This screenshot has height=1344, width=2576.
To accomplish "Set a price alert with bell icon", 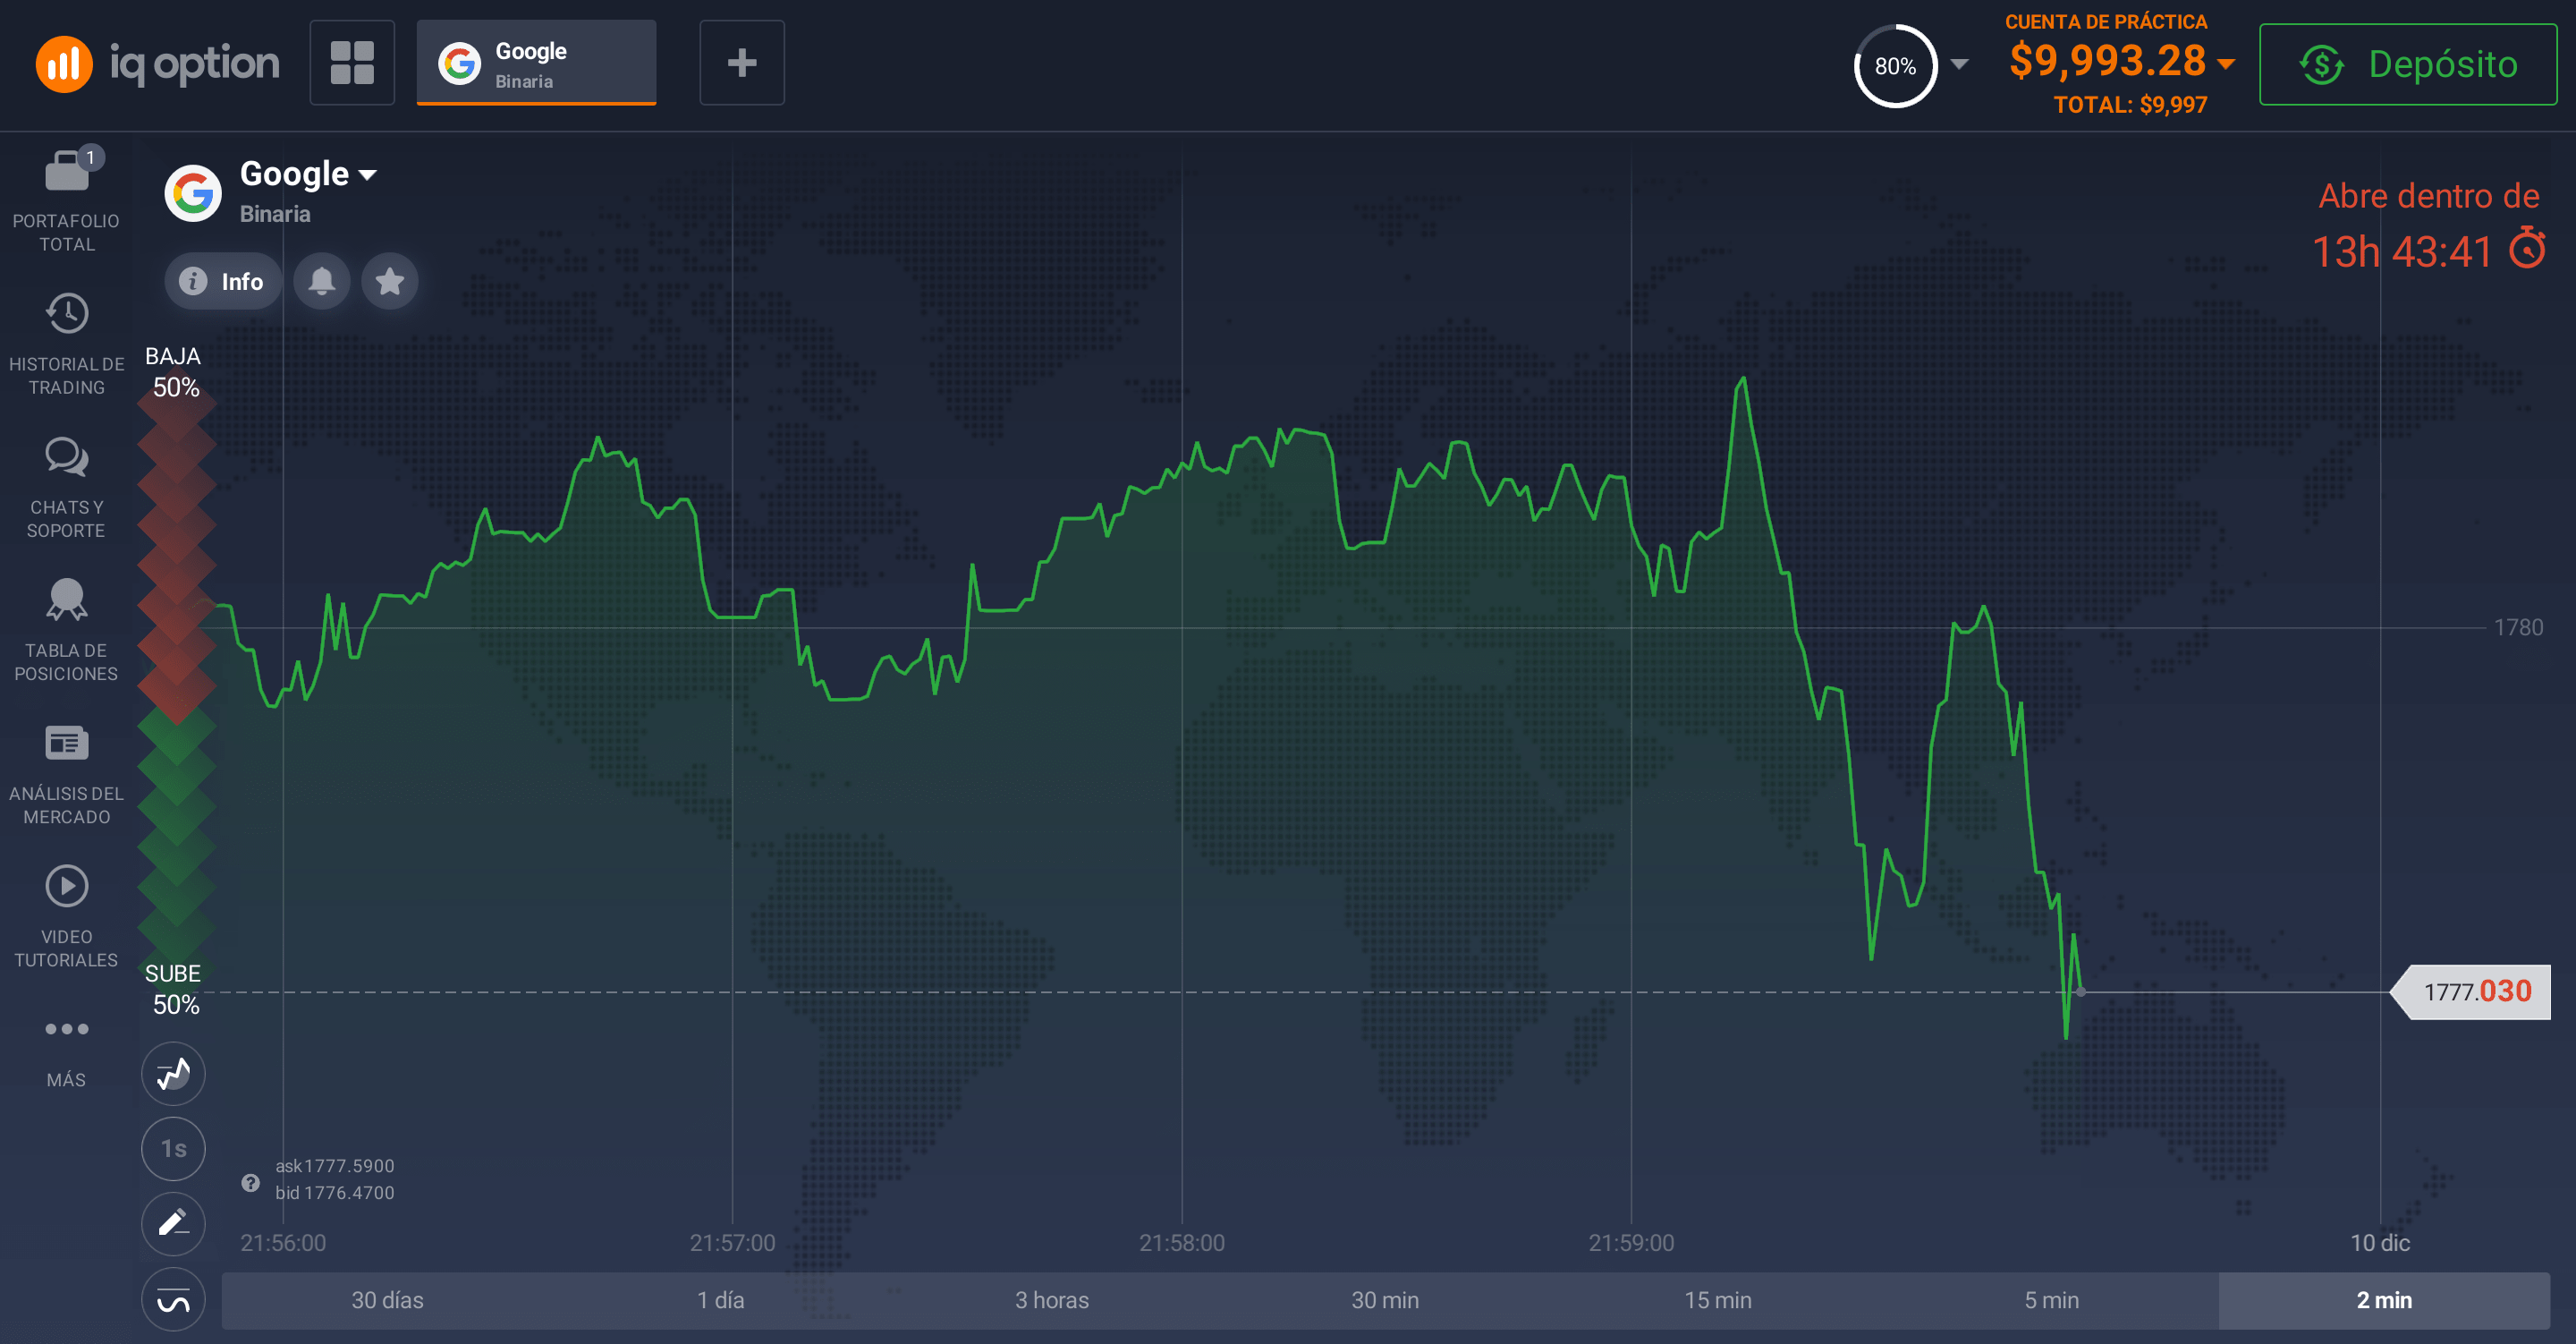I will 321,281.
